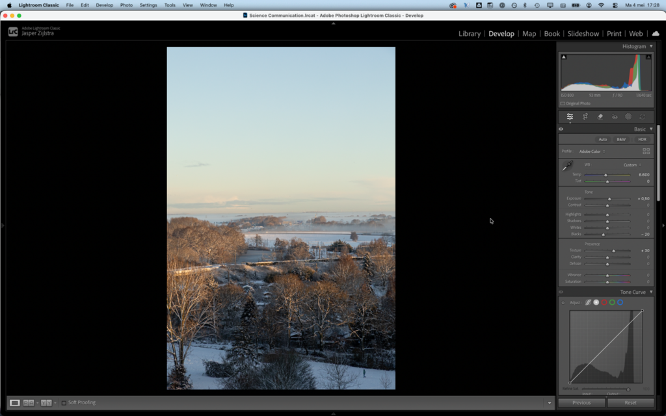Open macOS Control Center icon
The image size is (666, 416).
tap(615, 5)
